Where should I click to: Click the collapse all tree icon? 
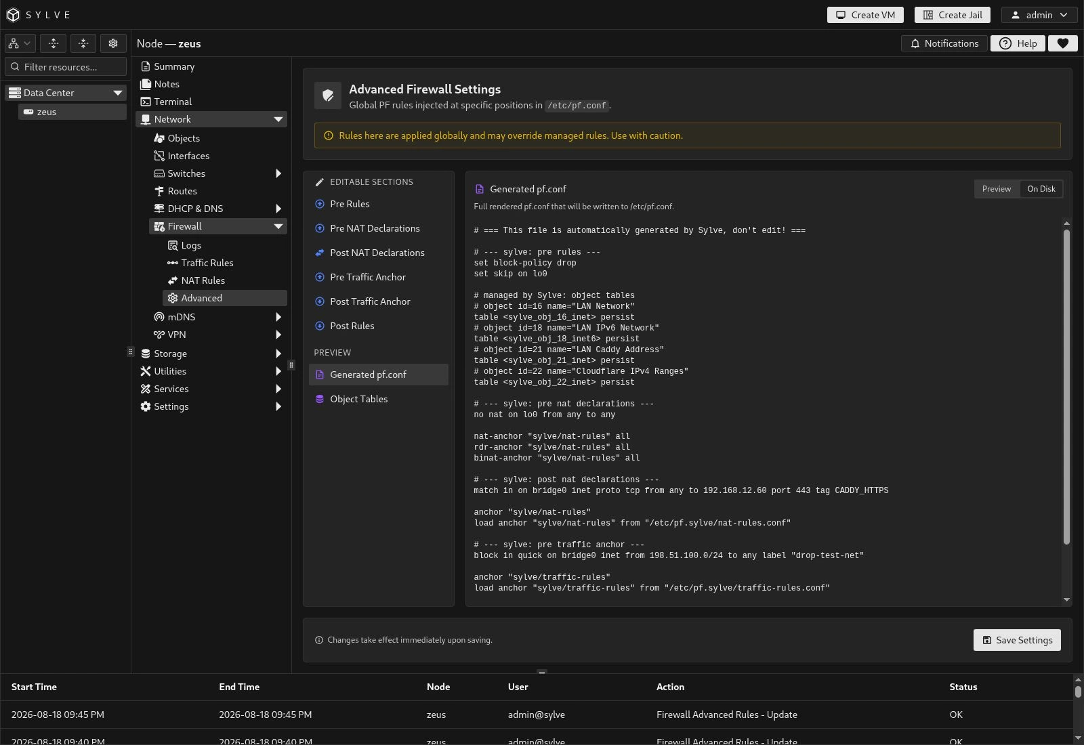[x=83, y=43]
